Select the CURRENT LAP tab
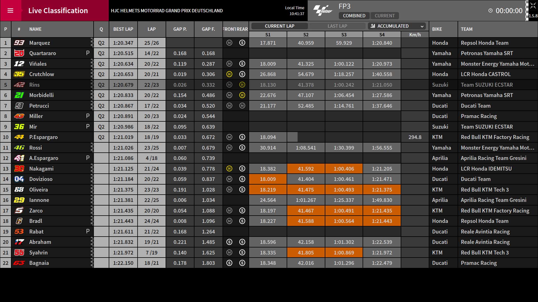 point(279,26)
